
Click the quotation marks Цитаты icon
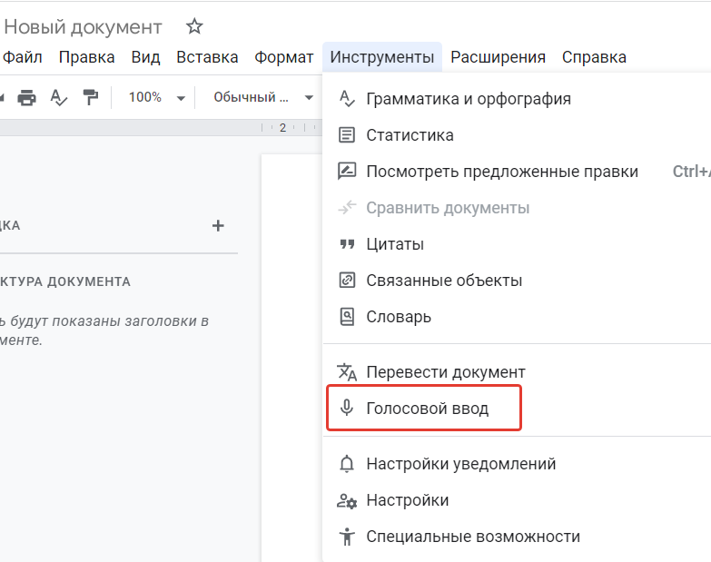[x=347, y=244]
